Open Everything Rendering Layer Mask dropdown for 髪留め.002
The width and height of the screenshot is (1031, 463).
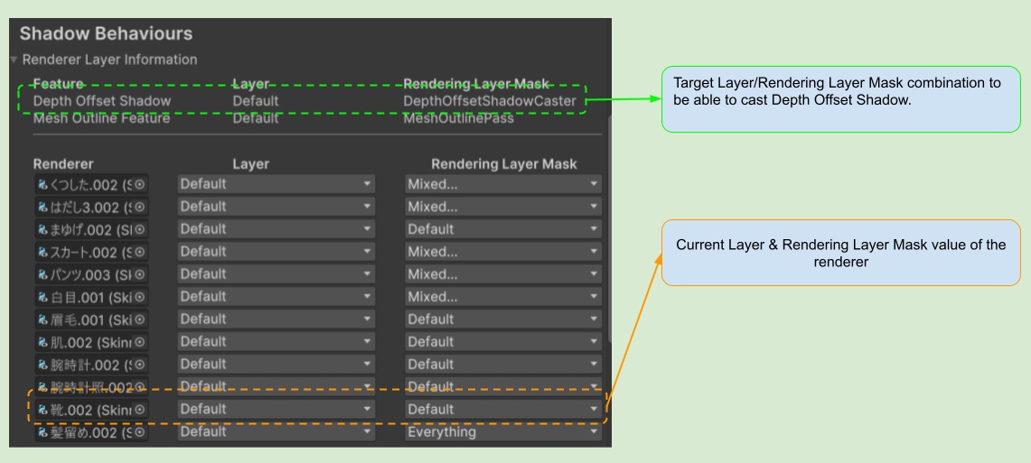tap(502, 432)
